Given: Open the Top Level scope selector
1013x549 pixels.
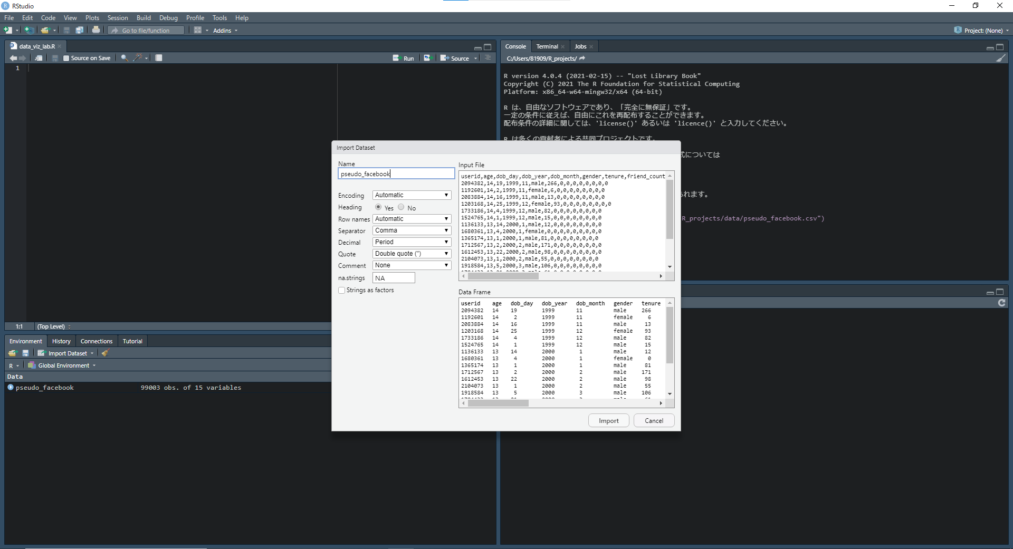Looking at the screenshot, I should pyautogui.click(x=53, y=326).
